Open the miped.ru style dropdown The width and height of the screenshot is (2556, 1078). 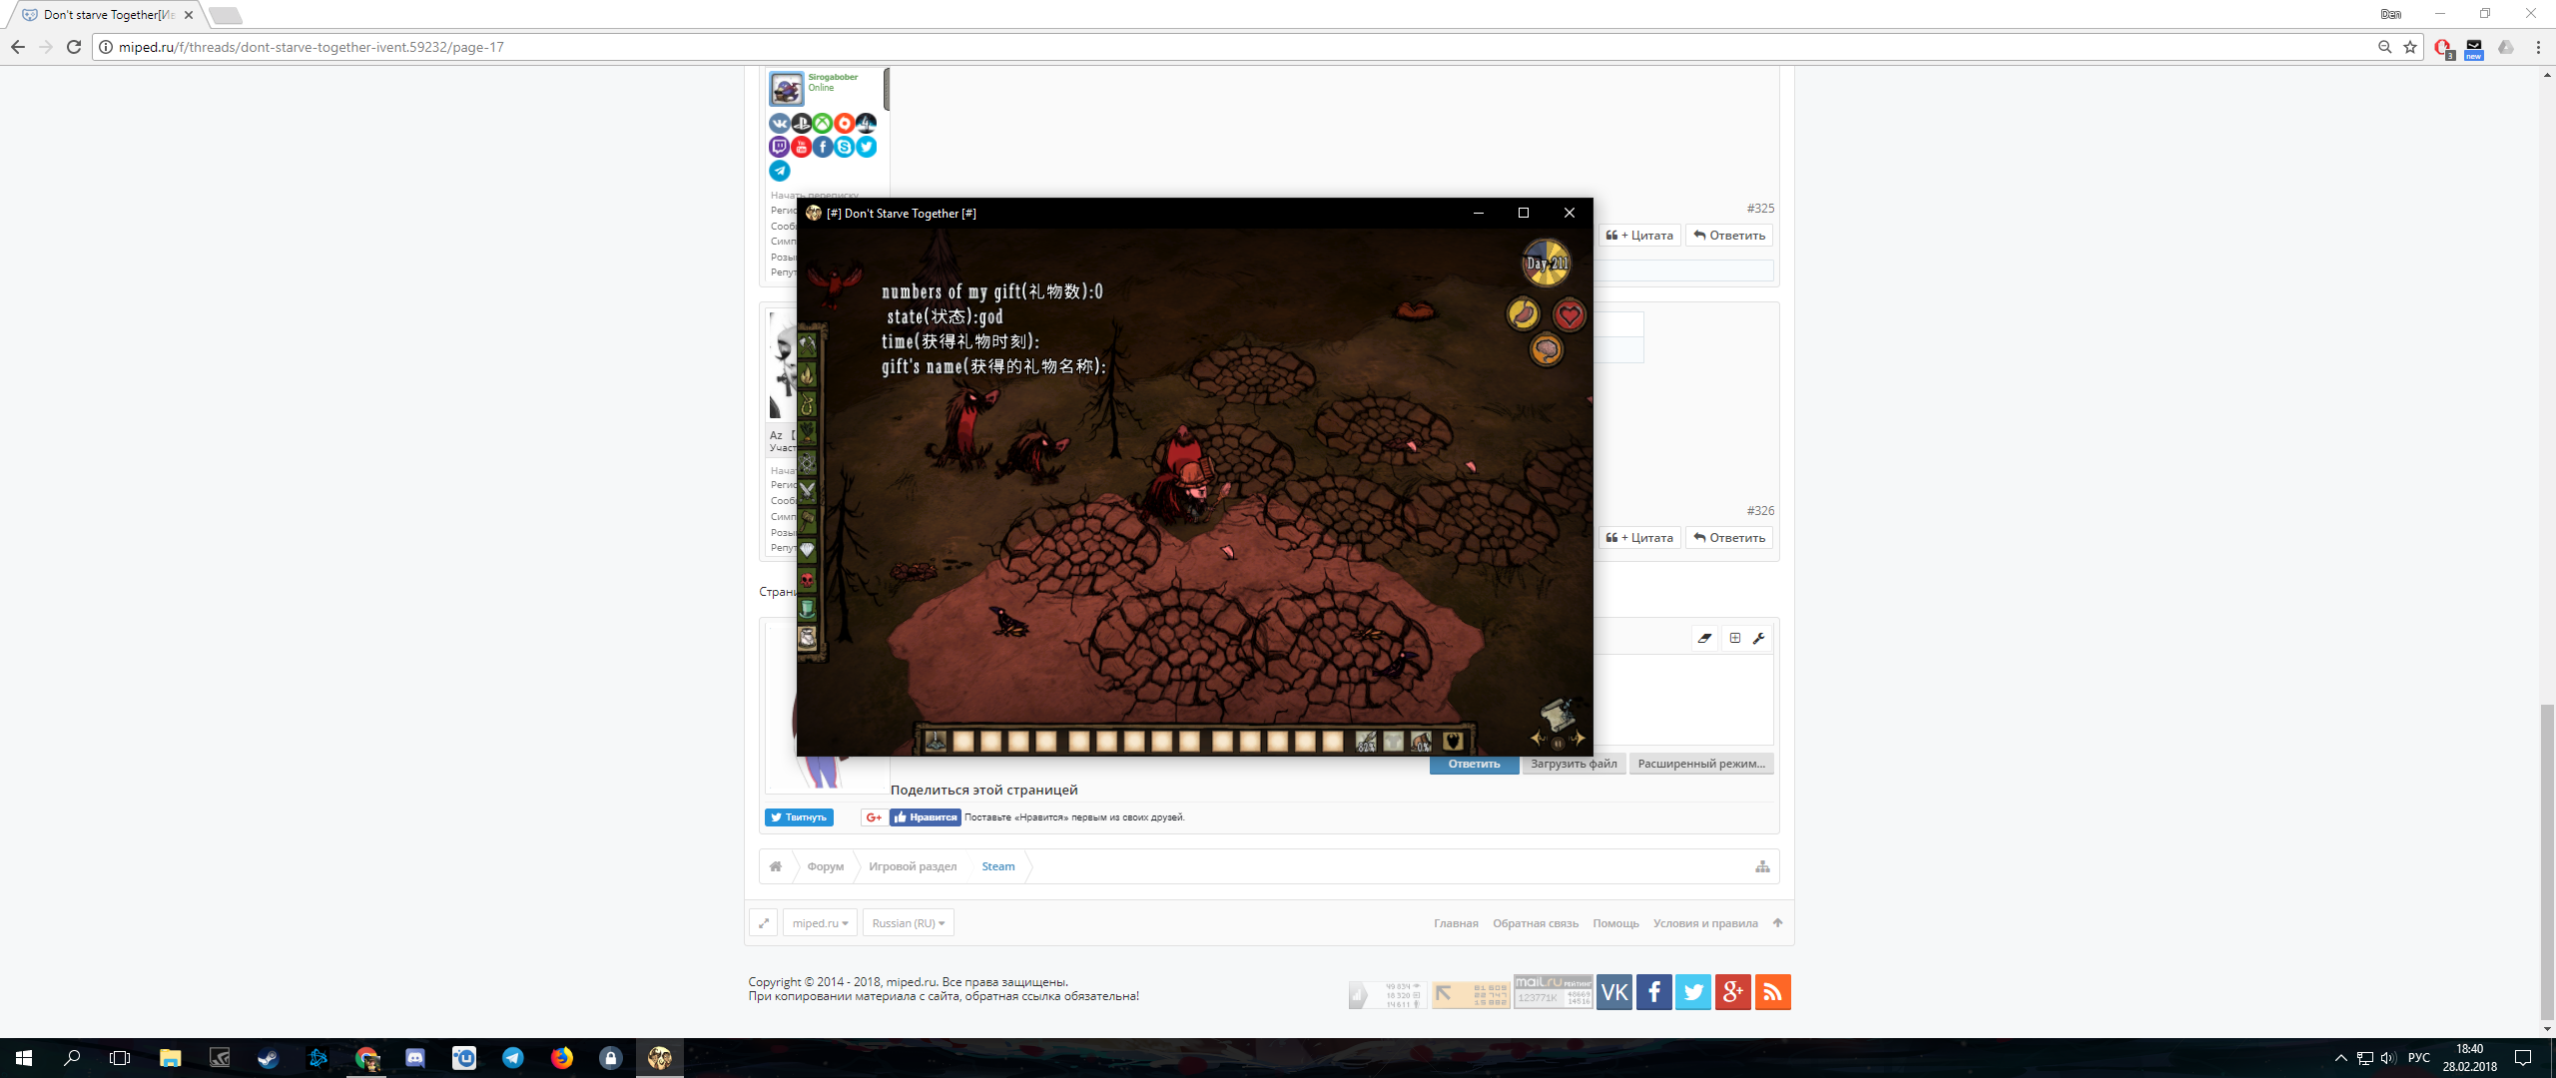[820, 923]
